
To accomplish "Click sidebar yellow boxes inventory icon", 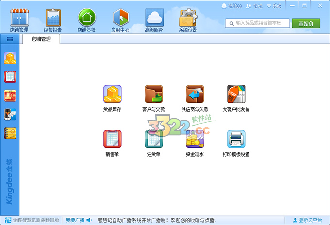I will pyautogui.click(x=10, y=58).
